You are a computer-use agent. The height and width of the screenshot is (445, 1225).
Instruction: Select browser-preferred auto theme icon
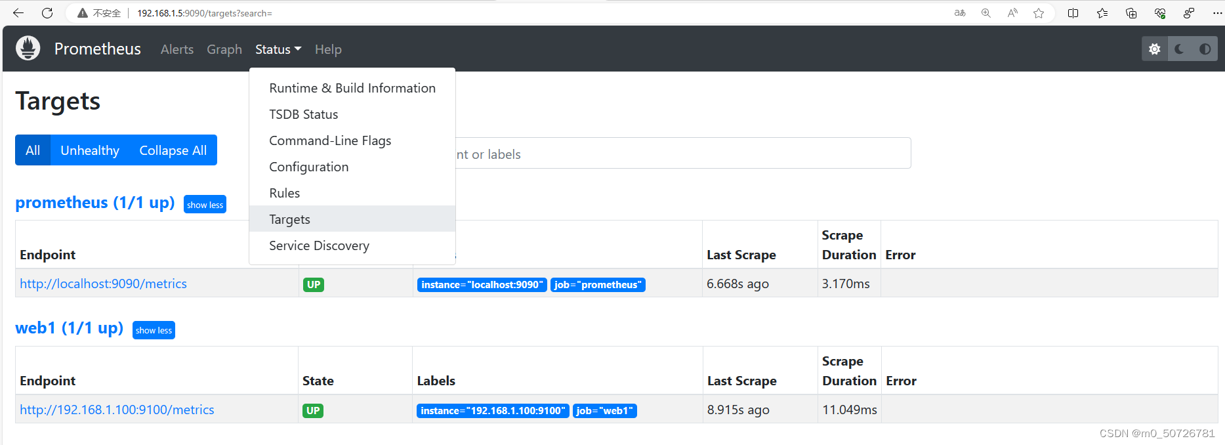(1205, 49)
